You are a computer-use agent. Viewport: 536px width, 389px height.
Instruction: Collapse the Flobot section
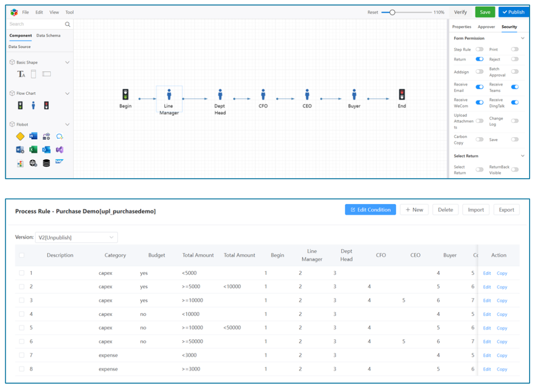[67, 124]
